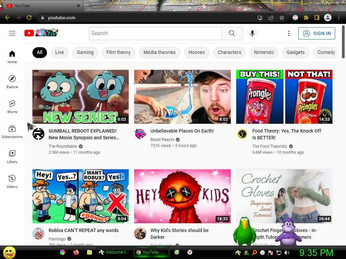Click the Unbelievable Places On Earth! title

click(182, 131)
